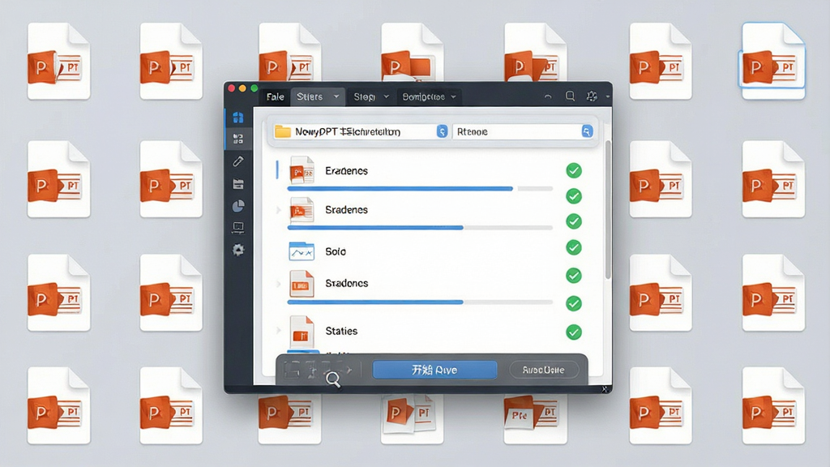830x467 pixels.
Task: Select the blue-outlined PowerPoint file on desktop
Action: 773,60
